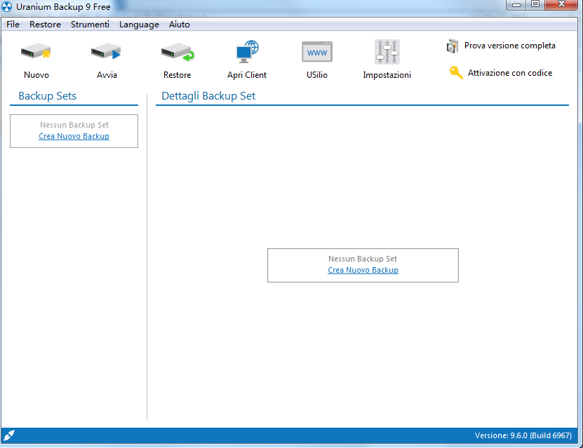The image size is (583, 448).
Task: Open the Aiuto menu
Action: pyautogui.click(x=179, y=25)
